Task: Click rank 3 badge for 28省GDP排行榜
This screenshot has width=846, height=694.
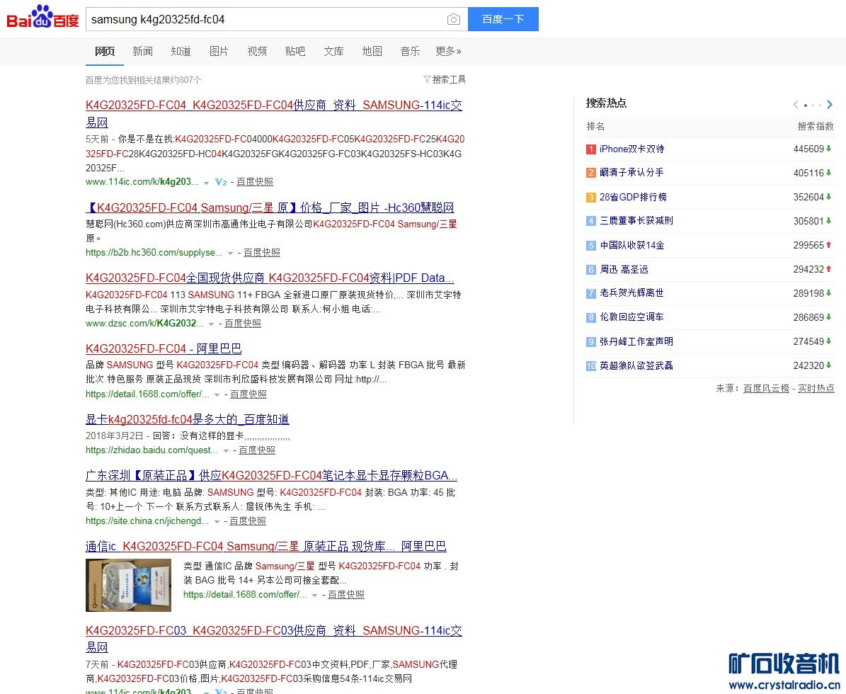Action: pos(591,198)
